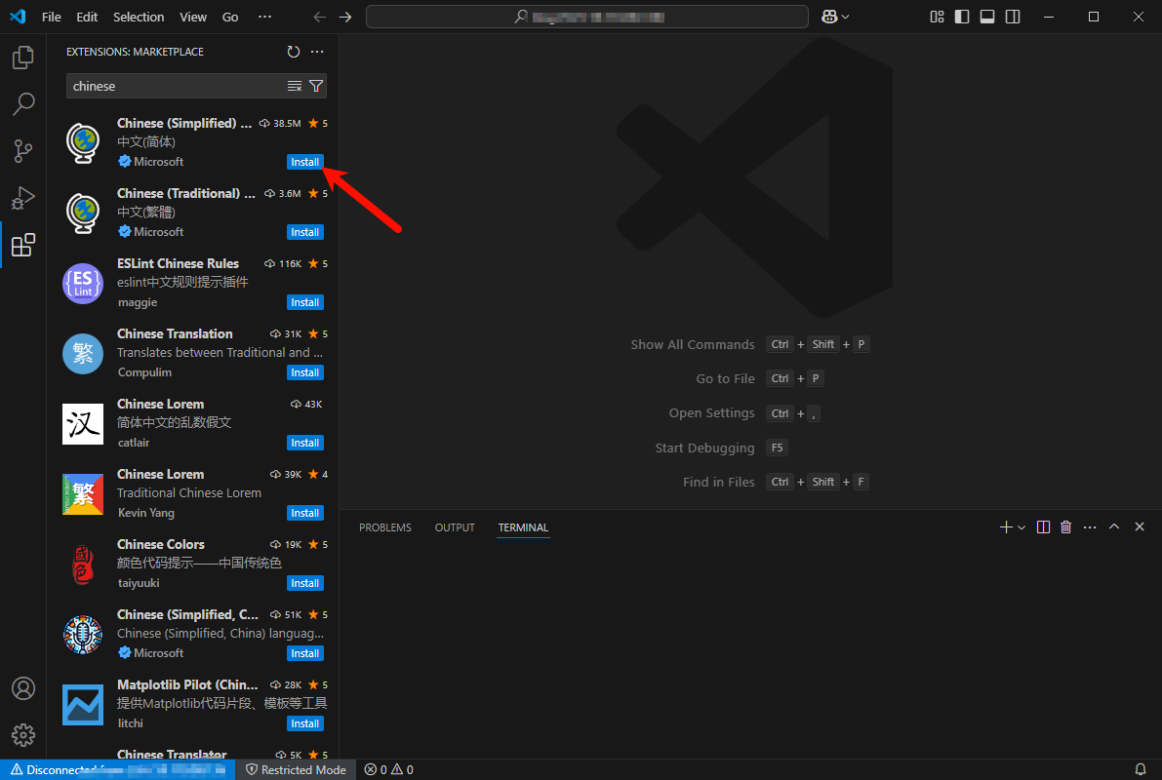This screenshot has height=780, width=1162.
Task: Open the new terminal launch profile dropdown
Action: [1022, 527]
